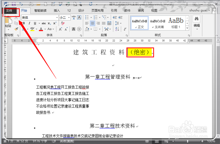Toggle center paragraph alignment

(x=92, y=23)
